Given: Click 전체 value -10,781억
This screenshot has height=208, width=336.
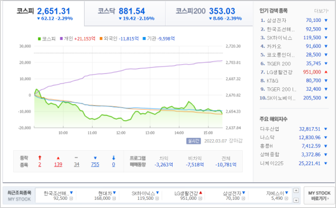Looking at the screenshot, I should click(x=226, y=165).
